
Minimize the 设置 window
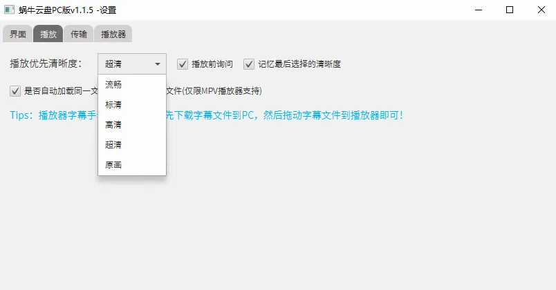point(479,10)
